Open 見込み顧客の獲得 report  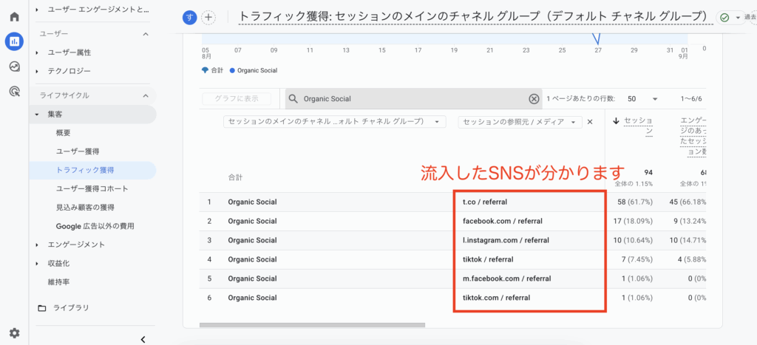(x=85, y=208)
